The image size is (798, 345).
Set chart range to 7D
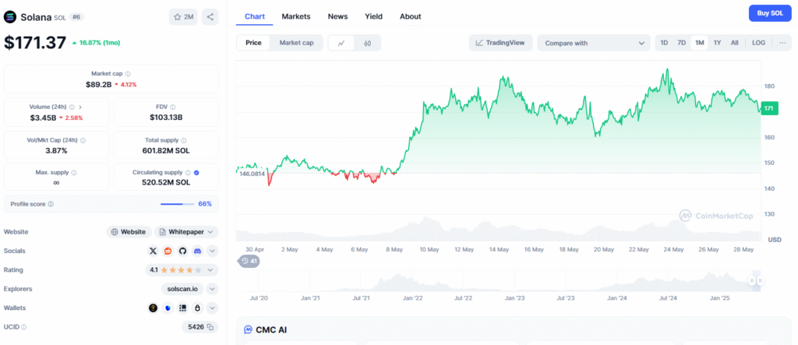681,43
